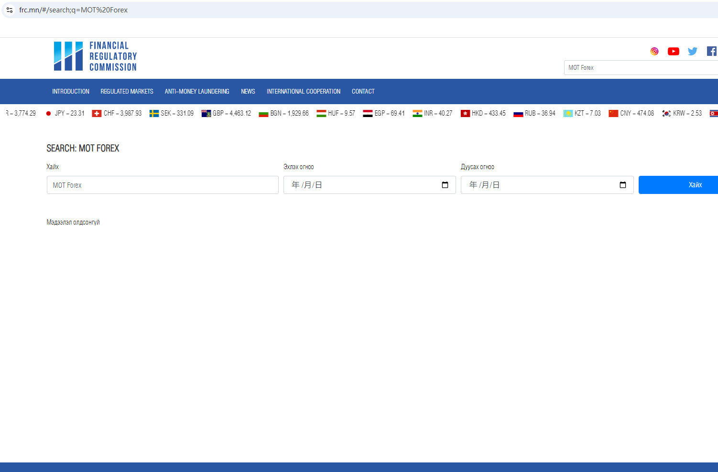Click the Financial Regulatory Commission logo
The width and height of the screenshot is (718, 472).
[95, 56]
